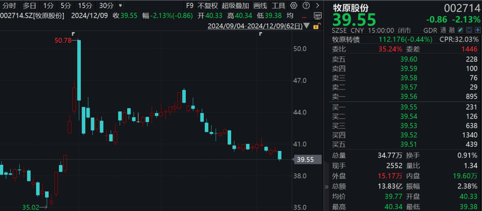Click the 35.02 low price marker
Viewport: 482px width, 211px height.
tap(30, 207)
